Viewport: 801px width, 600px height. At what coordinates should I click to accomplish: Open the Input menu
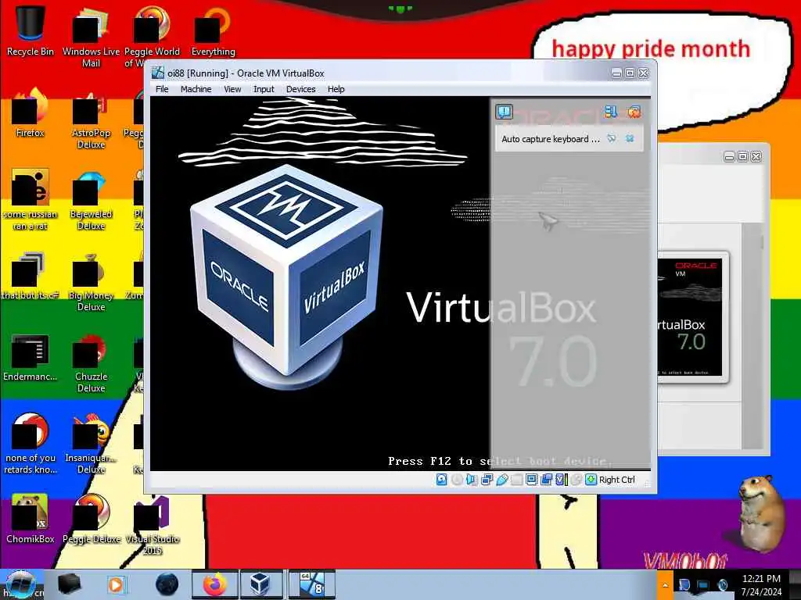click(264, 89)
